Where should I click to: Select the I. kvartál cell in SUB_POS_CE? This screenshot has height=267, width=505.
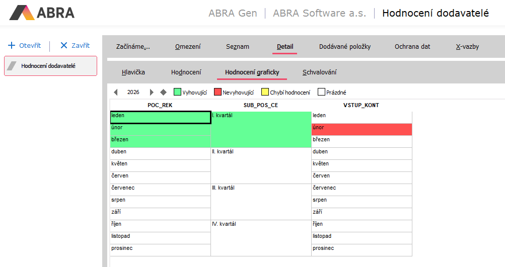coord(261,129)
